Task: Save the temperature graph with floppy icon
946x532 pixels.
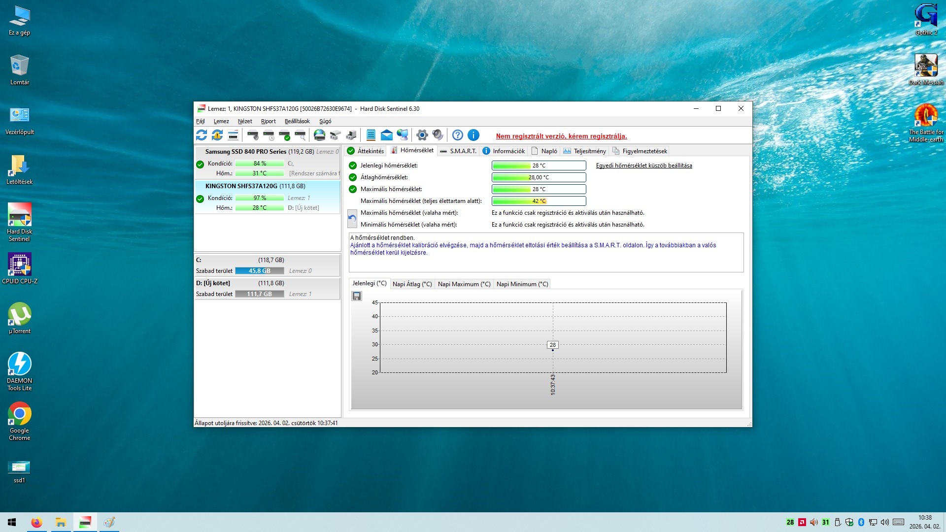Action: tap(357, 296)
